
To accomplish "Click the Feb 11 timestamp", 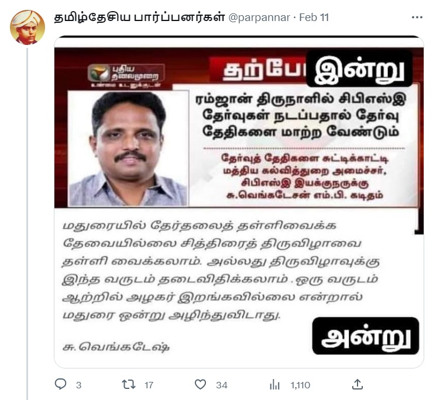I will tap(314, 18).
